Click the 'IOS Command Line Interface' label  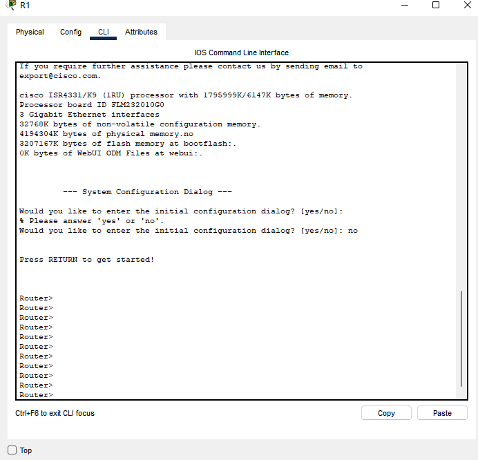[242, 52]
